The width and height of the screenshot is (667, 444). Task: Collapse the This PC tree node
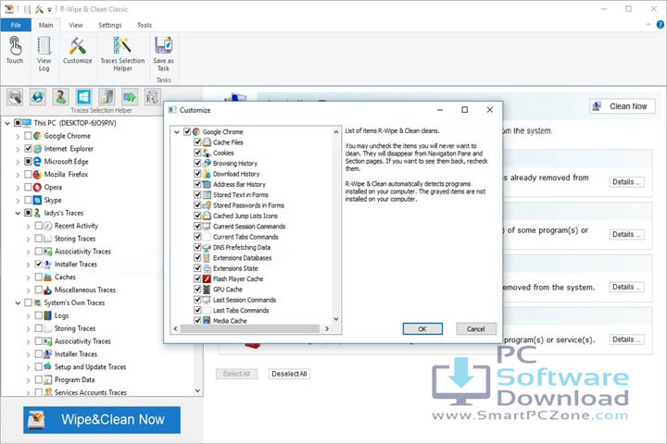[x=7, y=123]
